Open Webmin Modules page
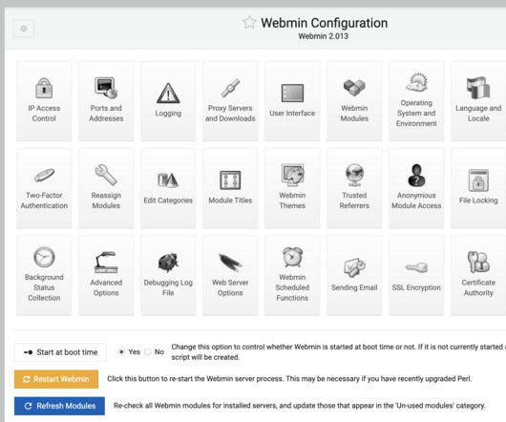The image size is (506, 422). (x=354, y=101)
